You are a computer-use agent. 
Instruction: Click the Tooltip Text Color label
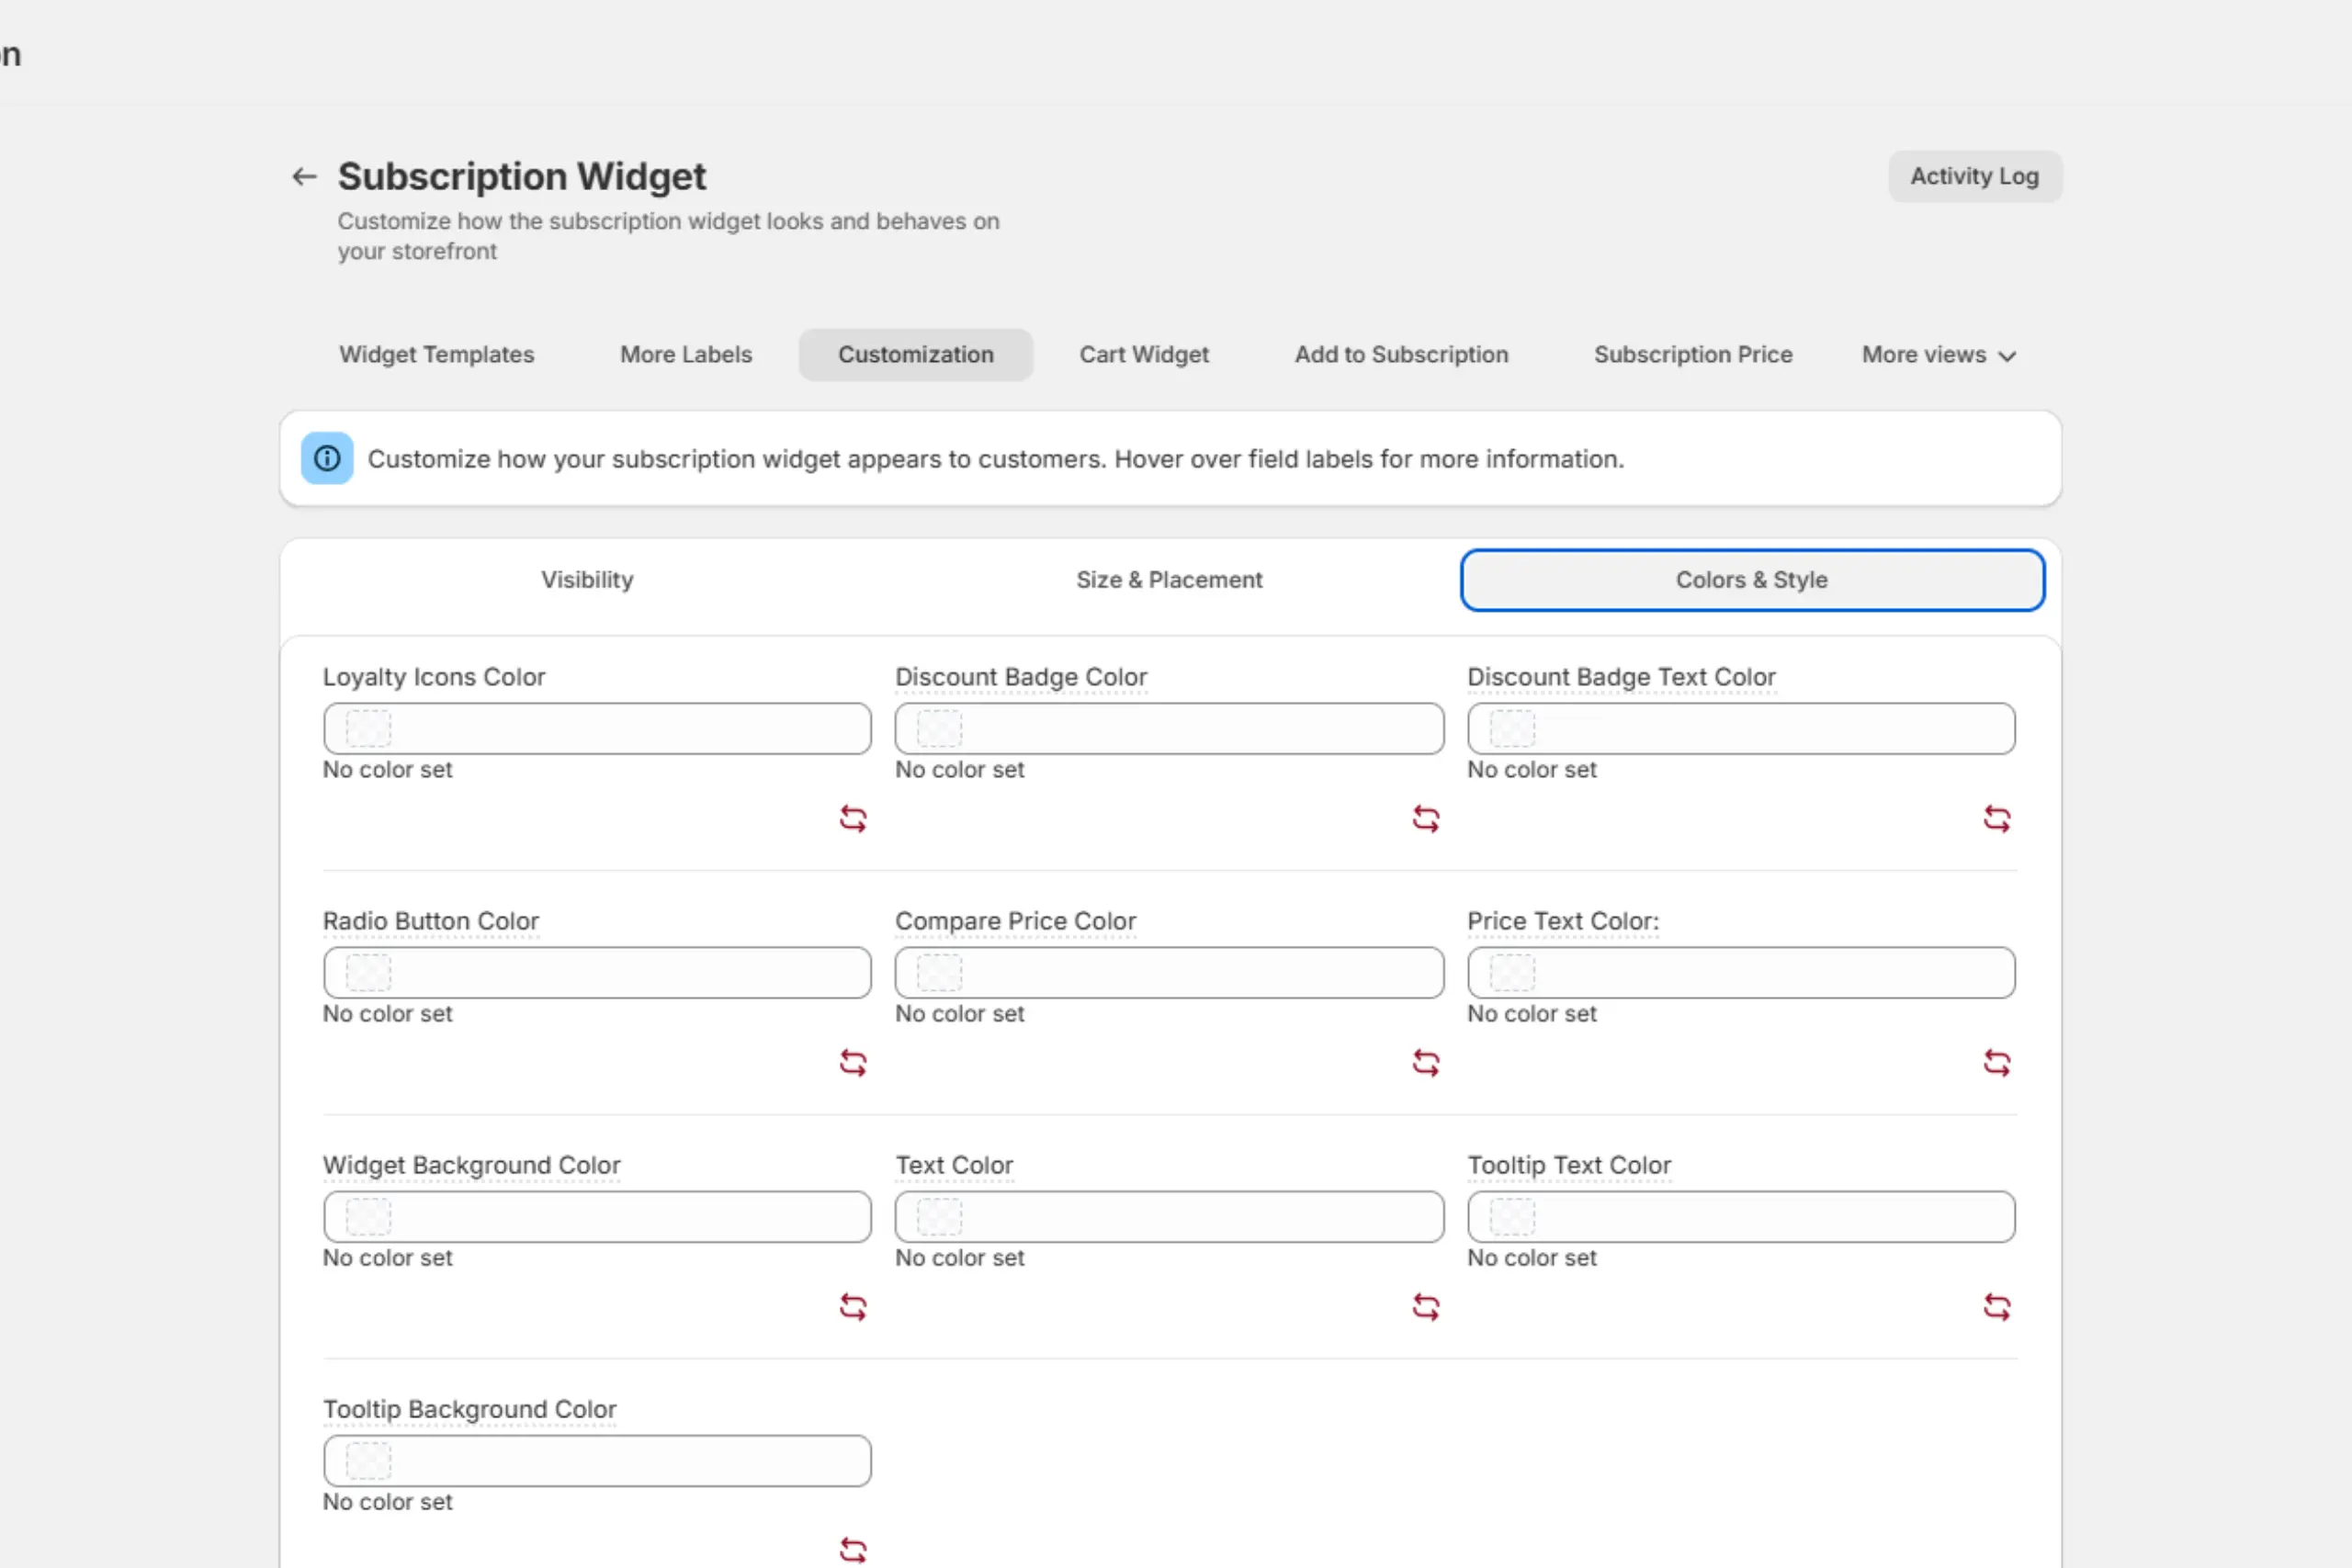point(1569,1165)
